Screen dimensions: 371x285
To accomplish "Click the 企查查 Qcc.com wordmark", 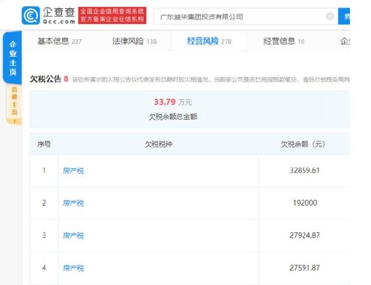I will [59, 16].
